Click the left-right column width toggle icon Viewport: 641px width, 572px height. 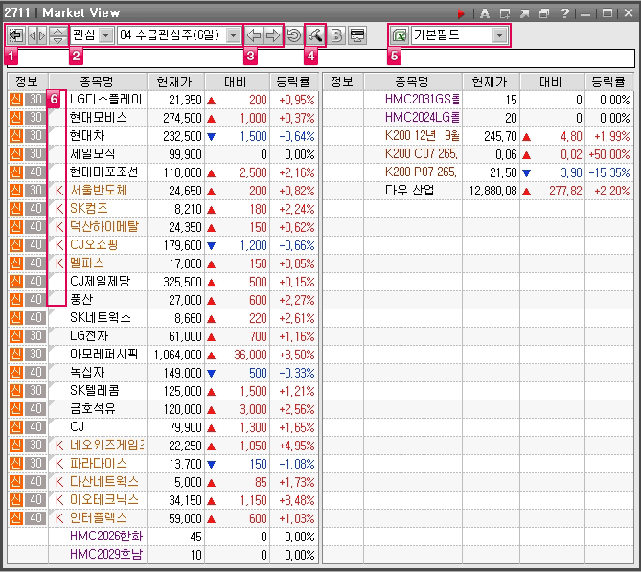click(x=37, y=35)
